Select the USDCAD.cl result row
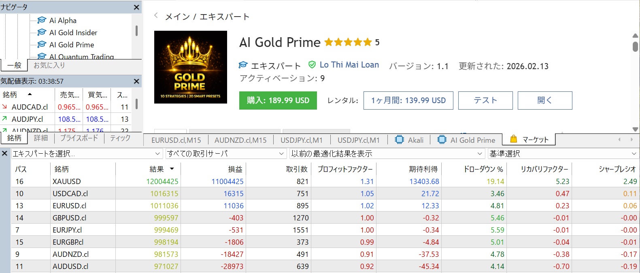This screenshot has width=640, height=273. click(x=325, y=194)
